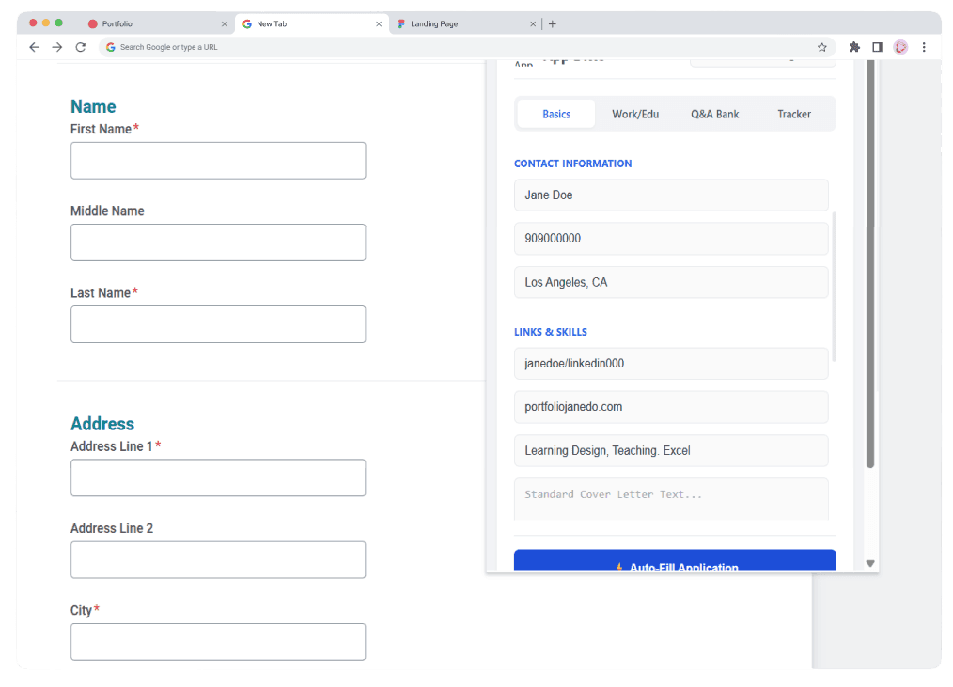
Task: Open the Work/Edu tab
Action: pyautogui.click(x=635, y=114)
